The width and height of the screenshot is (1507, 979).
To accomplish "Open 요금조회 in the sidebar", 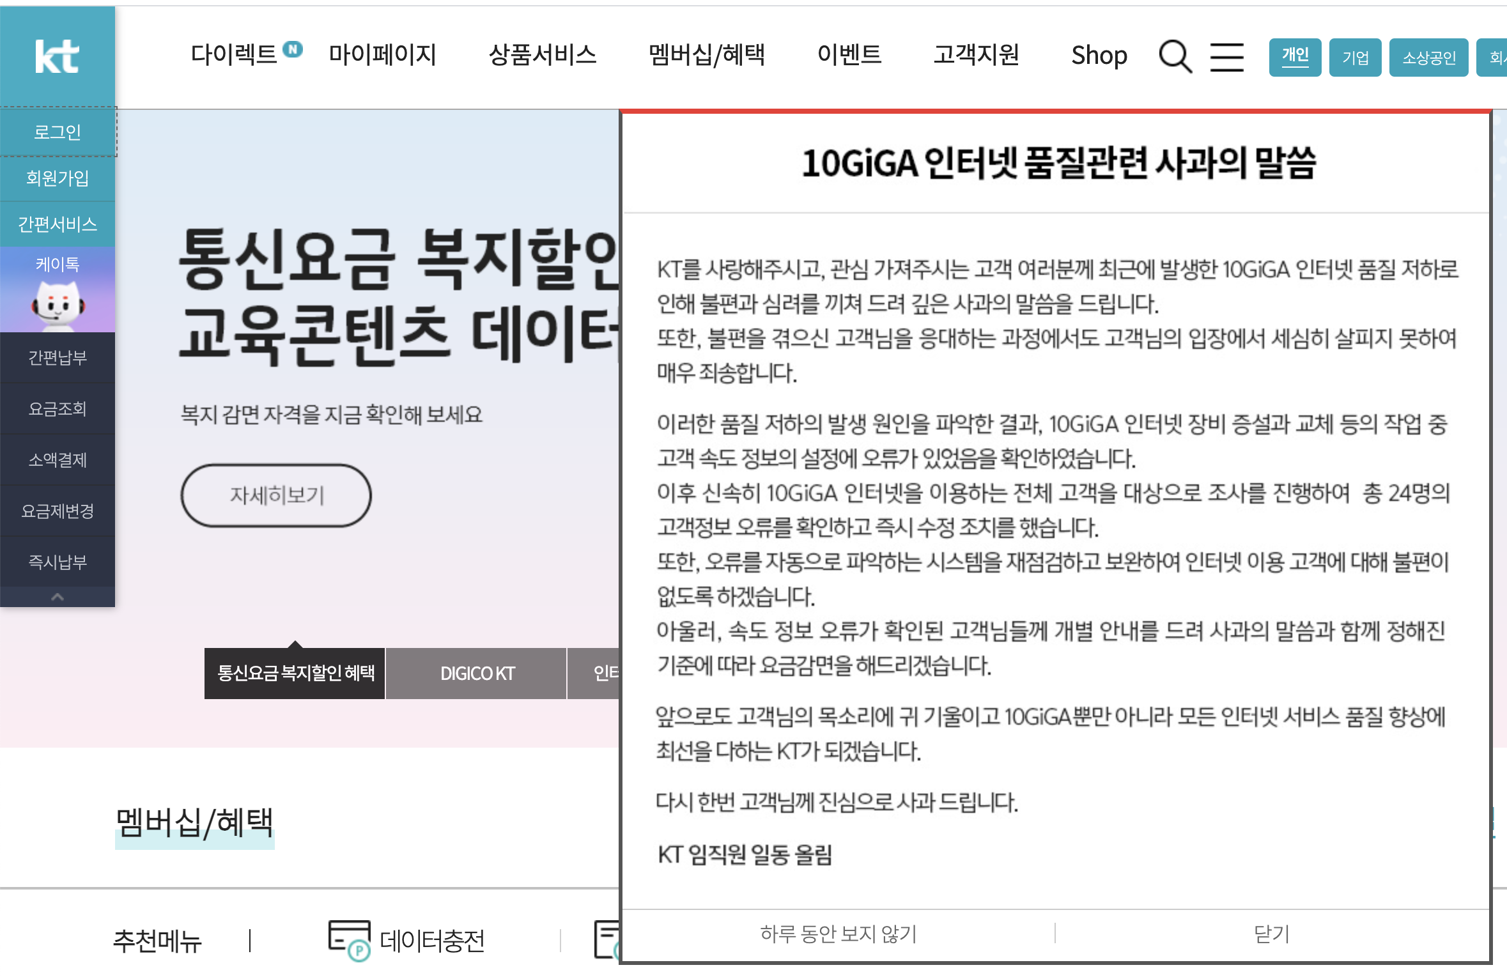I will pyautogui.click(x=58, y=408).
